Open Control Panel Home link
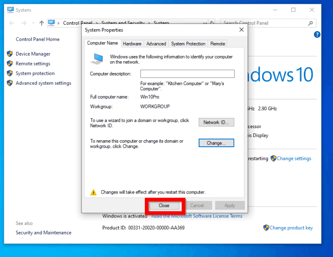Viewport: 333px width, 257px height. [38, 40]
